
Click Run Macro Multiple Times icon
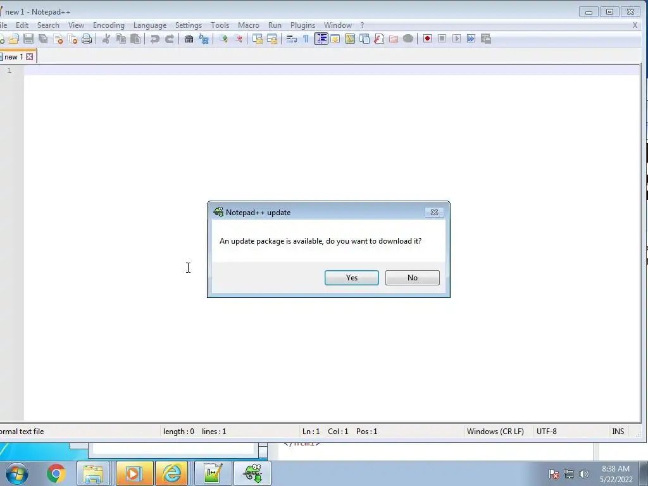coord(471,39)
